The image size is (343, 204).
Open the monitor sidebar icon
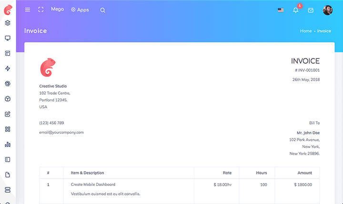pyautogui.click(x=8, y=38)
